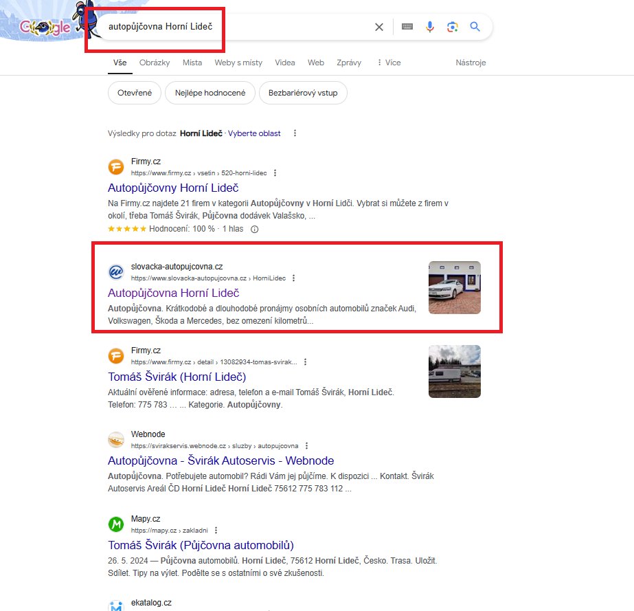
Task: Click the white car thumbnail image
Action: tap(455, 288)
